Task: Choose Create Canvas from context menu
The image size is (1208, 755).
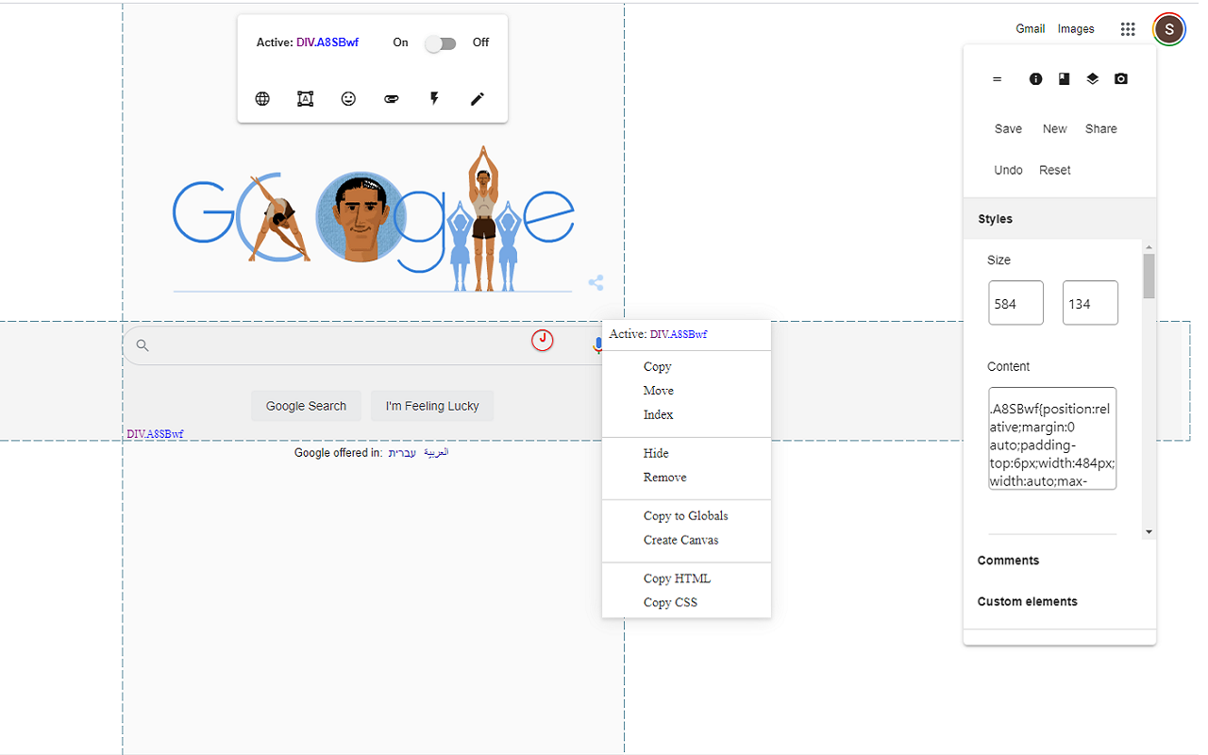Action: click(x=680, y=540)
